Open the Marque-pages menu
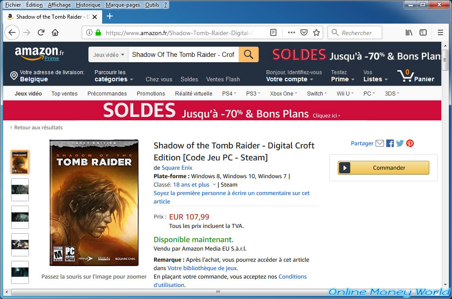 point(123,5)
